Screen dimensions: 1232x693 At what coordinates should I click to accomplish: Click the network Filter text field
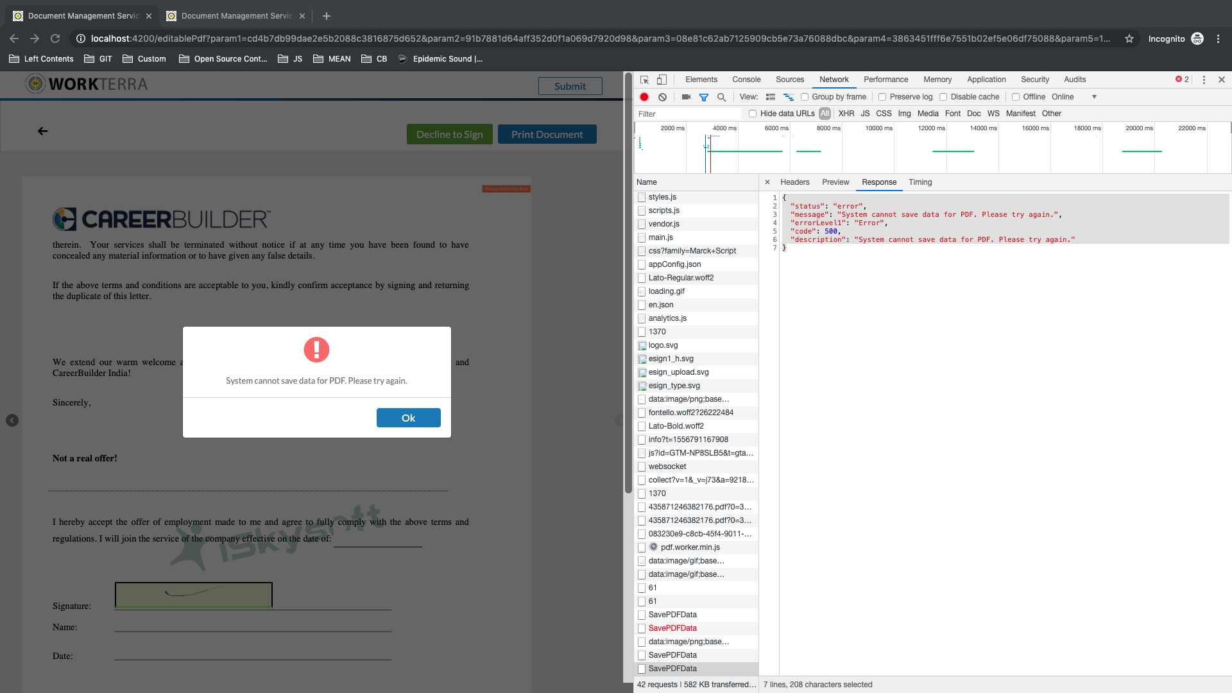click(688, 114)
